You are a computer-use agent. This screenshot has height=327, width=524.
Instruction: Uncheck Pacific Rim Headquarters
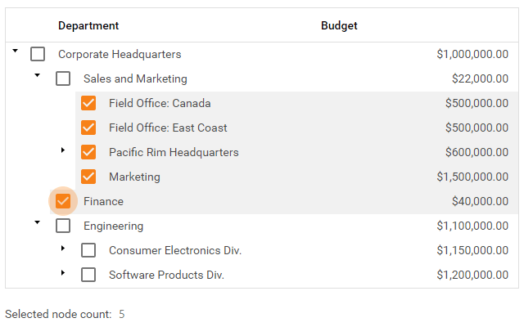[x=88, y=153]
